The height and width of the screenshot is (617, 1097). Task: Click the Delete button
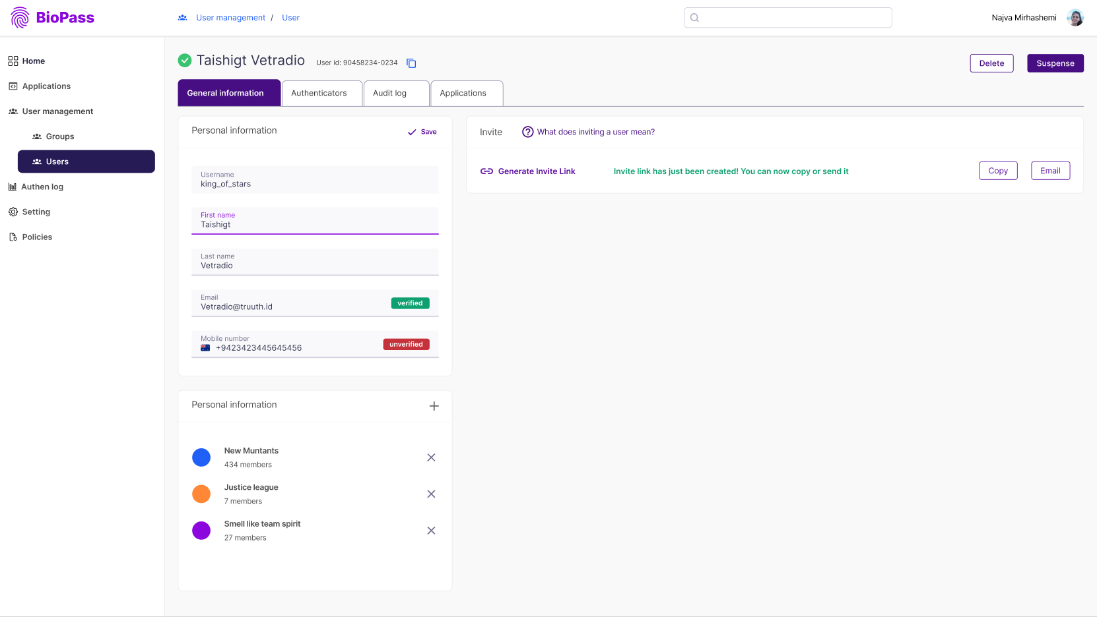[991, 63]
